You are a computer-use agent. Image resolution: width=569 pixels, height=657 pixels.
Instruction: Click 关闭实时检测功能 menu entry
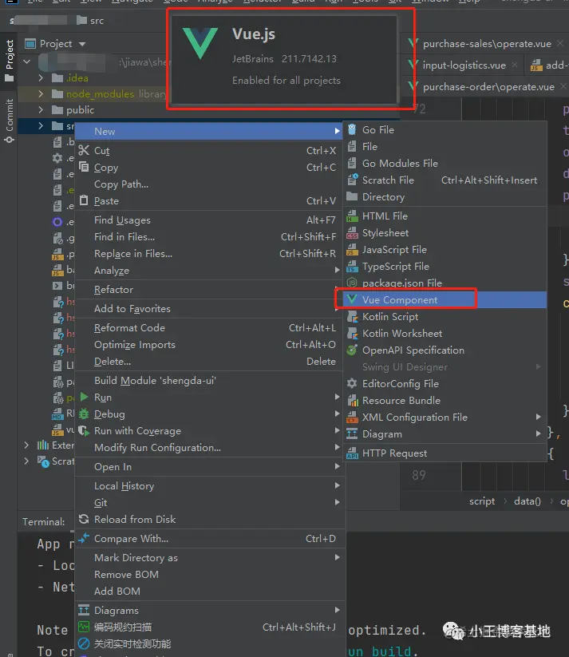[210, 644]
